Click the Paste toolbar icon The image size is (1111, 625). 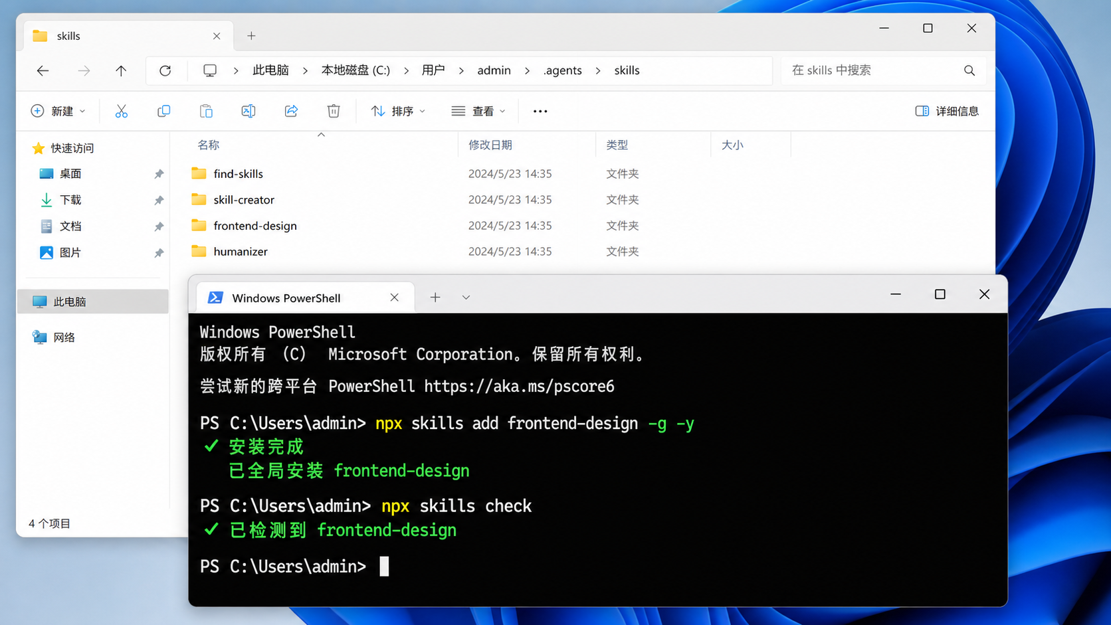(206, 111)
